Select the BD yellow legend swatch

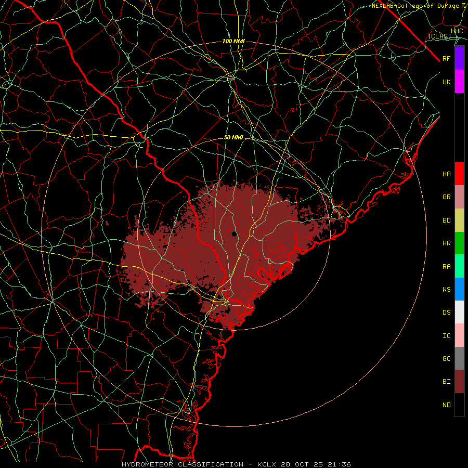[459, 220]
